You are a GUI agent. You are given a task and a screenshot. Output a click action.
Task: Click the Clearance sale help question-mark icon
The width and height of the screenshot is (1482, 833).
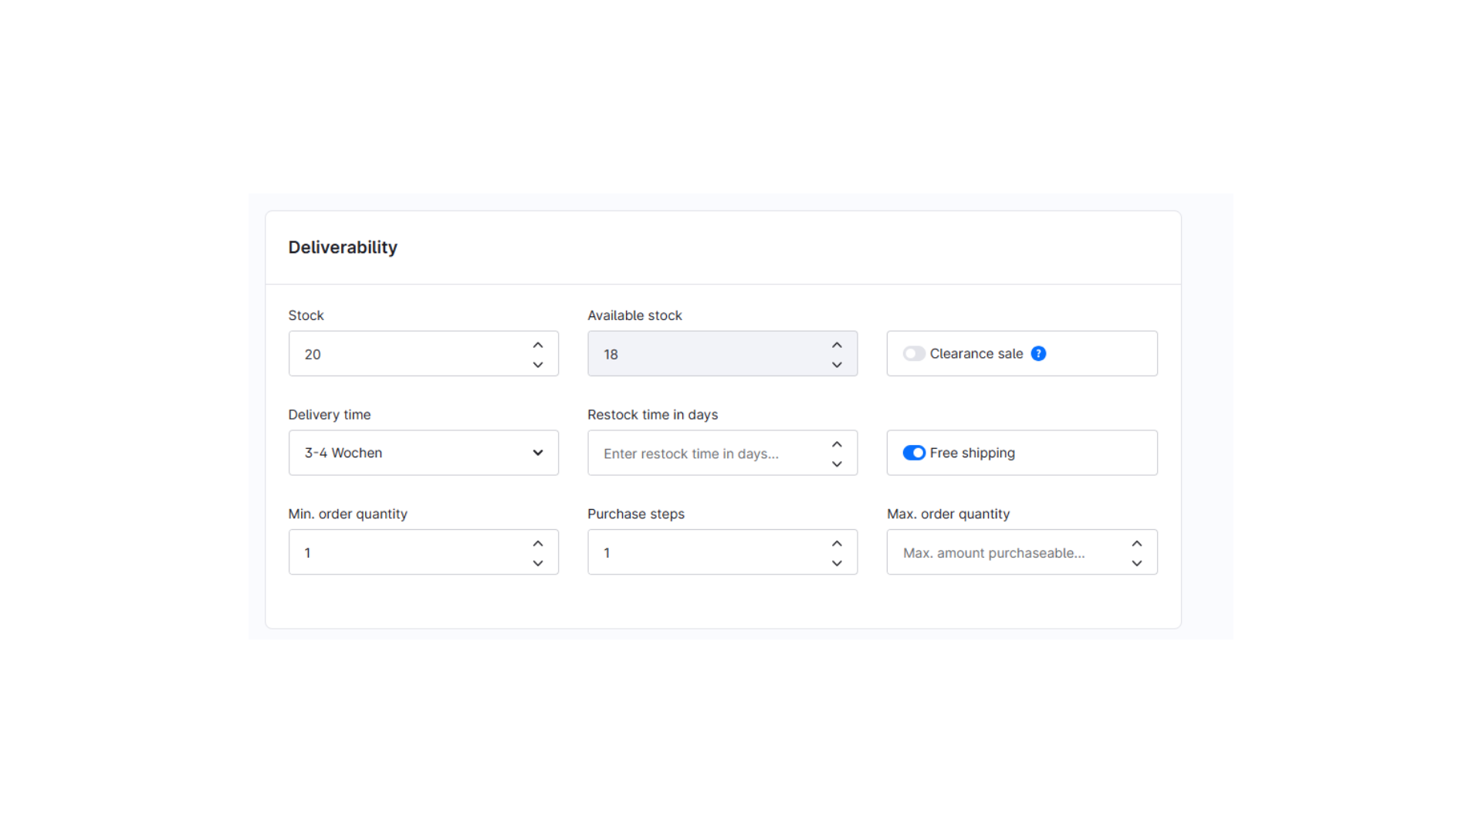1038,353
